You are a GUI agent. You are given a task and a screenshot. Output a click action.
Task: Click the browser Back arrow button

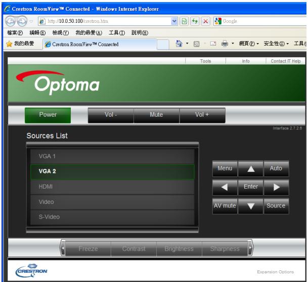coord(10,21)
